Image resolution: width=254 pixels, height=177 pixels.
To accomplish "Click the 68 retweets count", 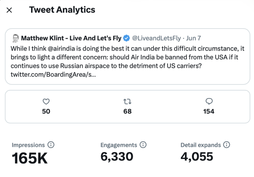I will [127, 111].
